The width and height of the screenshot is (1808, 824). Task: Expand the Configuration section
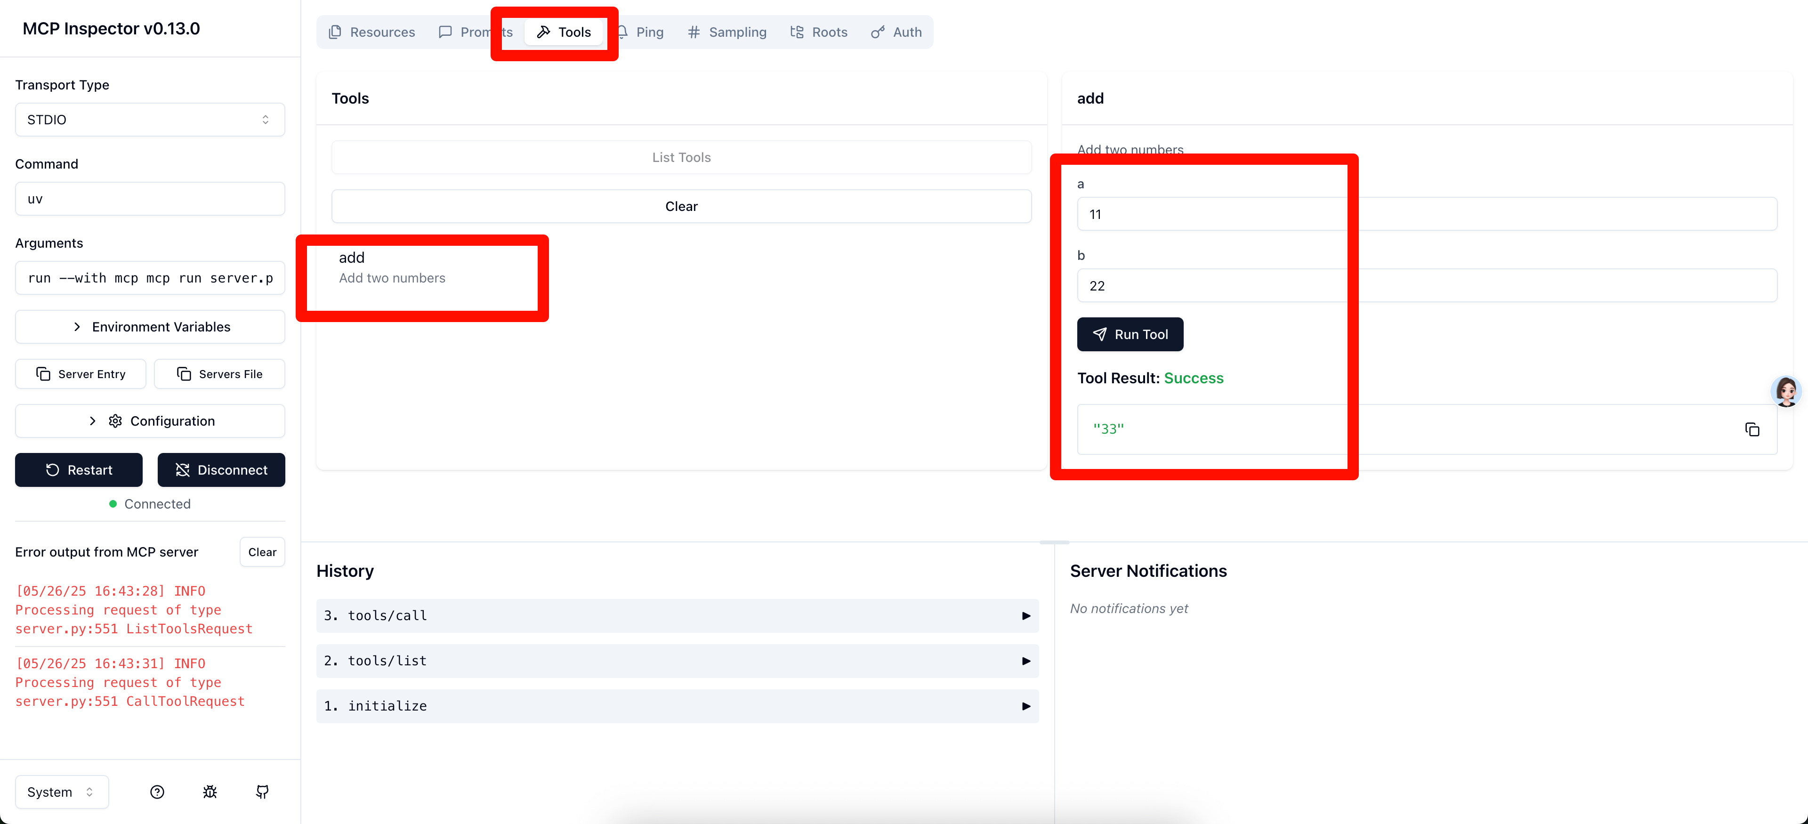(150, 421)
